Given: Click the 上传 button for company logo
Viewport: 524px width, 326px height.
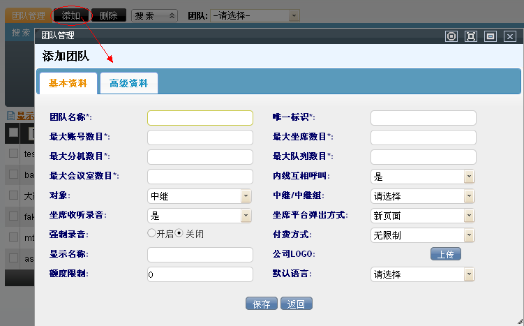Looking at the screenshot, I should [445, 254].
